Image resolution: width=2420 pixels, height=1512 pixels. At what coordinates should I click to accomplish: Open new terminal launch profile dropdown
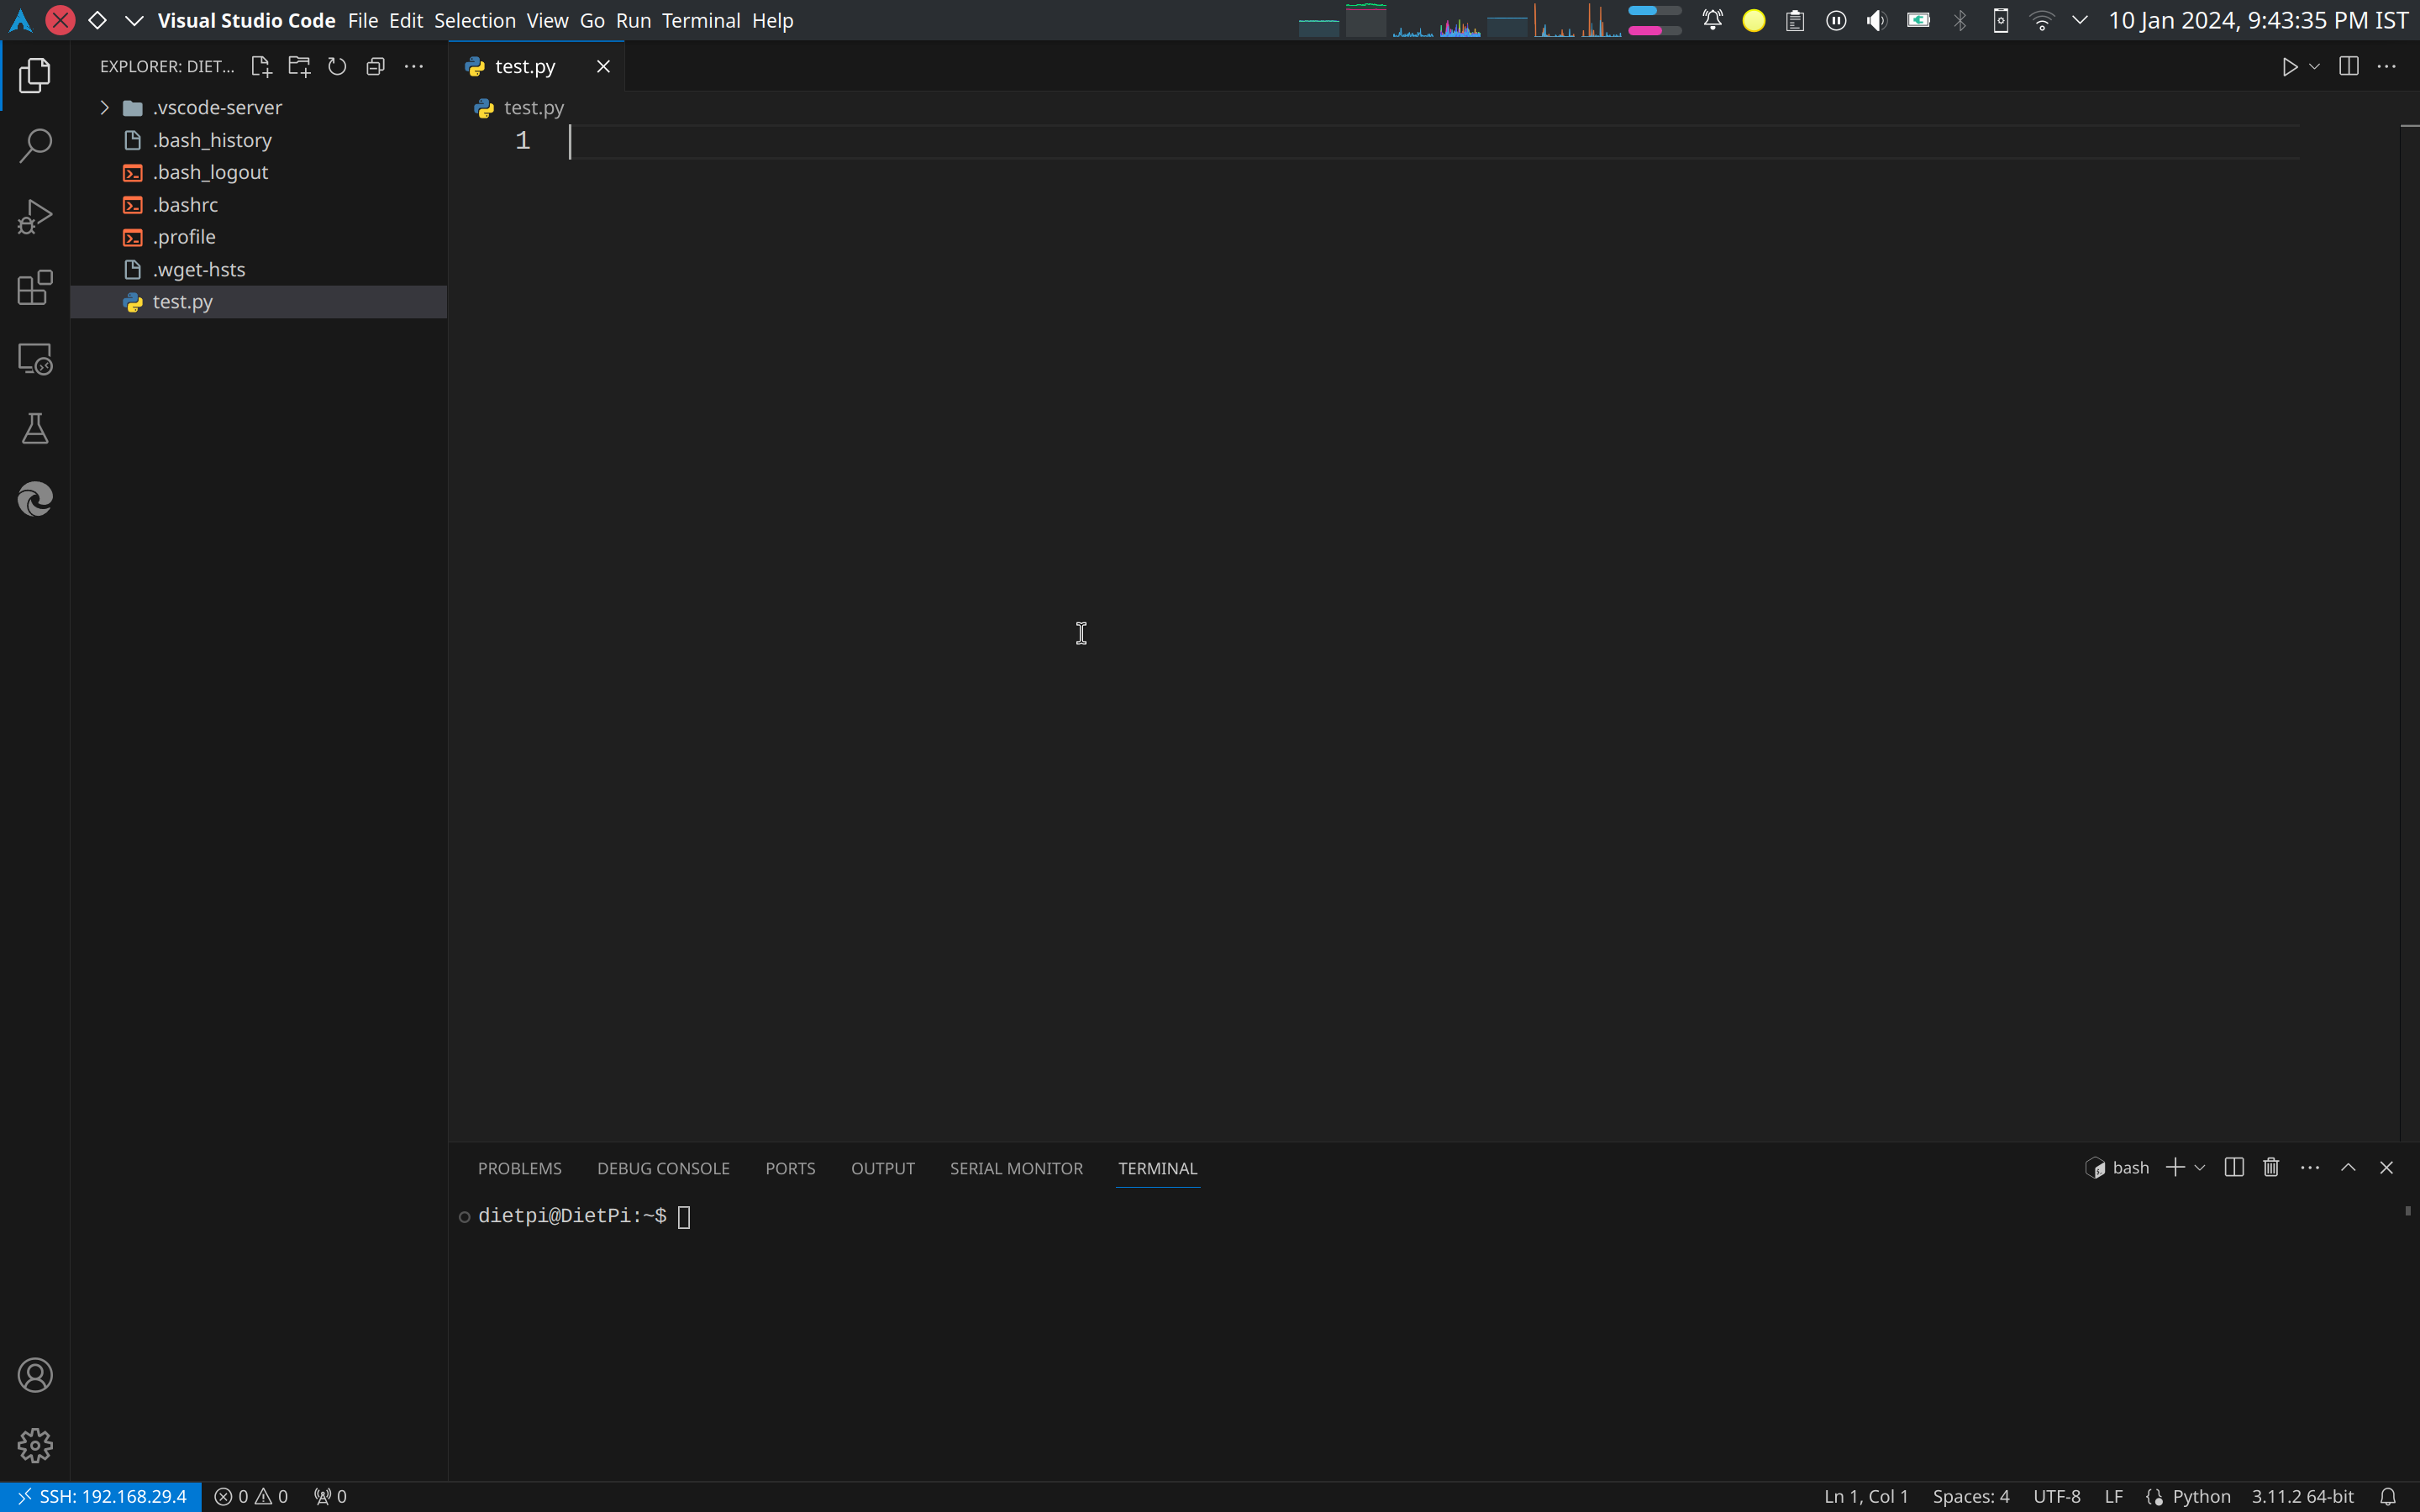tap(2200, 1168)
